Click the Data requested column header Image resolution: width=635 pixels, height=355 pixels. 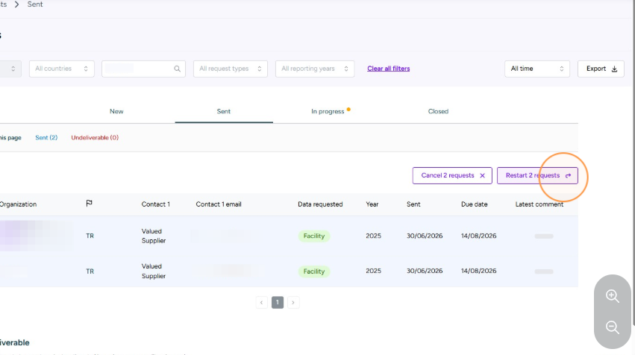320,204
